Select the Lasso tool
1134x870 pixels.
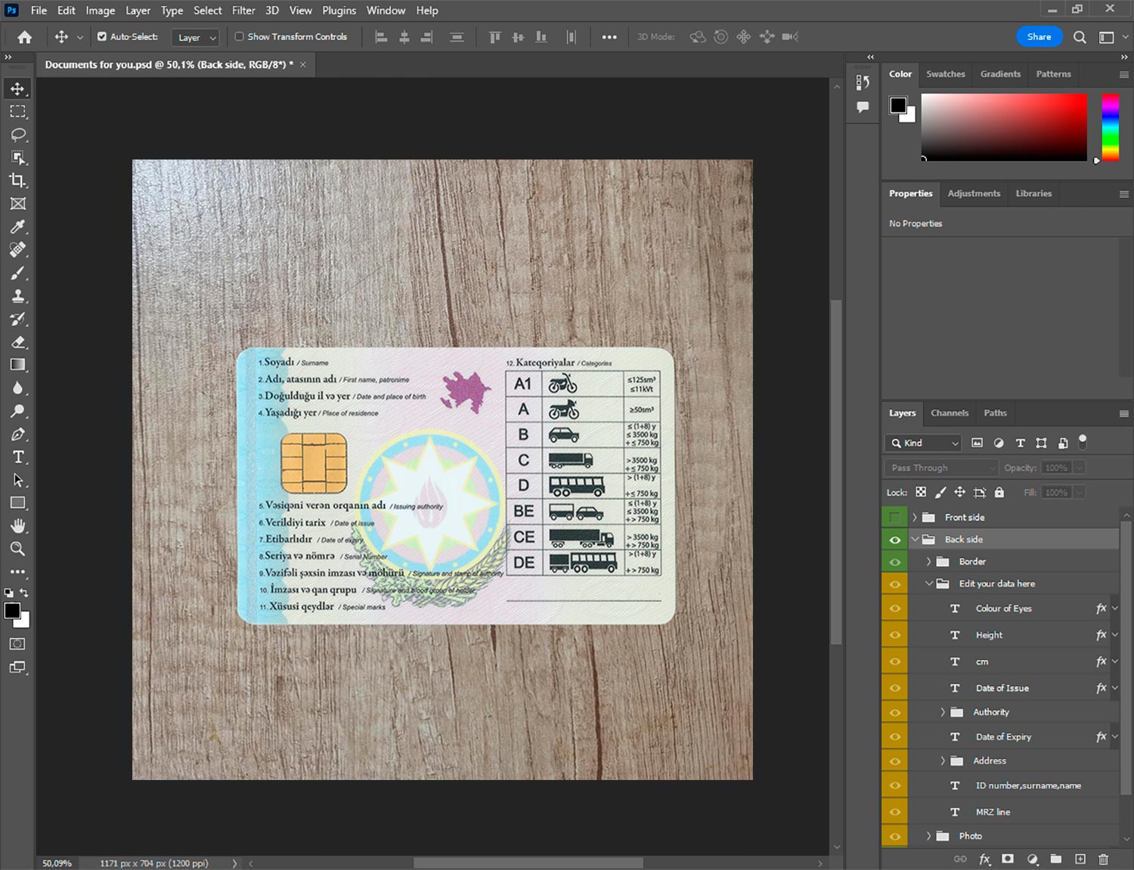tap(17, 135)
